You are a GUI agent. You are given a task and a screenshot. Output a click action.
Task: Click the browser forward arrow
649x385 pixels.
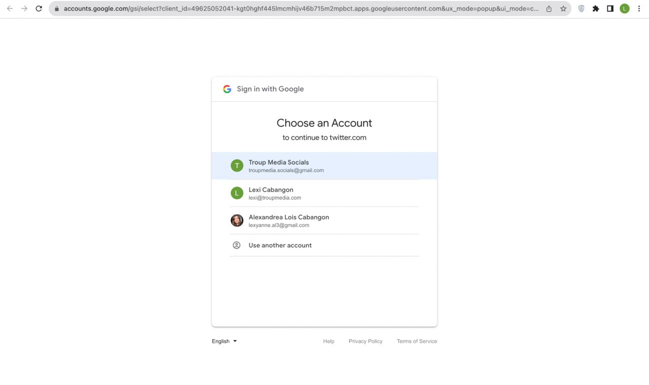[x=24, y=8]
